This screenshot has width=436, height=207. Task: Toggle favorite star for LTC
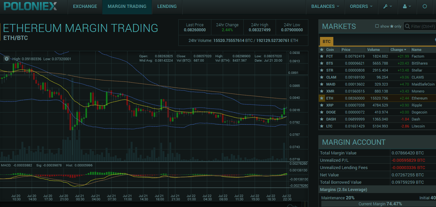322,126
